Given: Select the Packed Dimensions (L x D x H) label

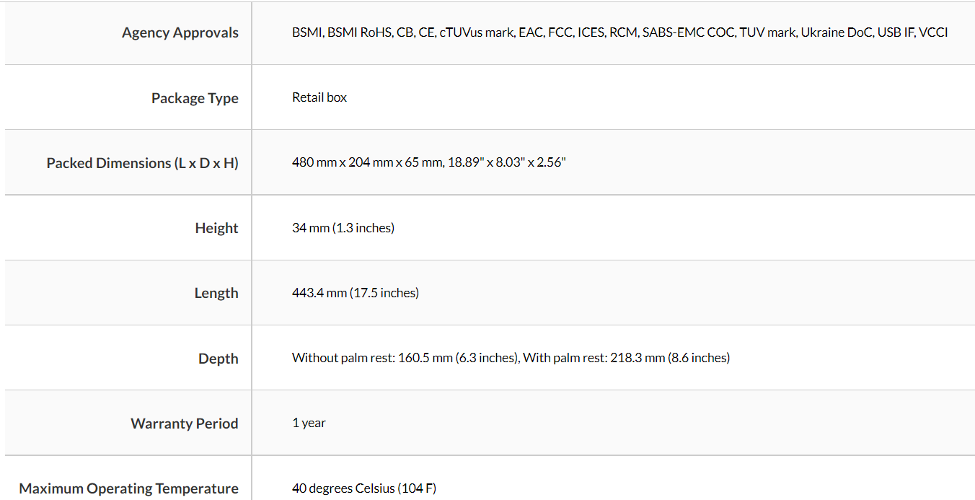Looking at the screenshot, I should 142,163.
